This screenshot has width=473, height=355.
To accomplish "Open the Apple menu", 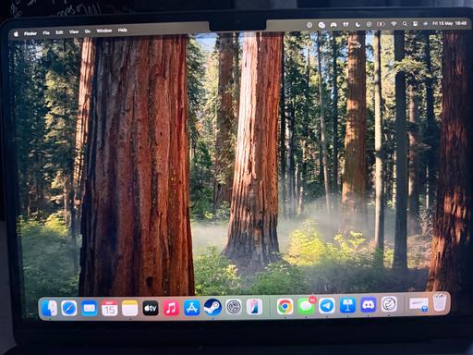I will [x=17, y=34].
